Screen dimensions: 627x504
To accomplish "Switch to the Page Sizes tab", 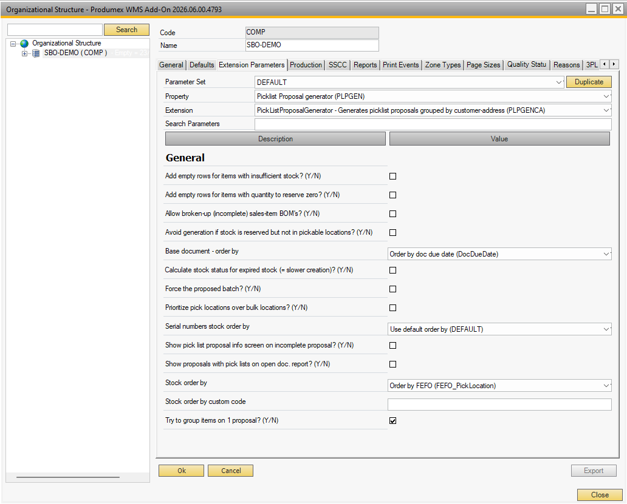I will 483,65.
